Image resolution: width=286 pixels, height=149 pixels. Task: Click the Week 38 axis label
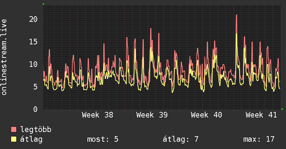(x=98, y=115)
